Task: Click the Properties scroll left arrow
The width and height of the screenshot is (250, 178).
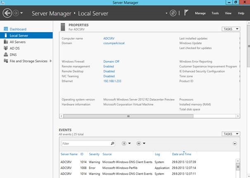Action: coord(62,116)
